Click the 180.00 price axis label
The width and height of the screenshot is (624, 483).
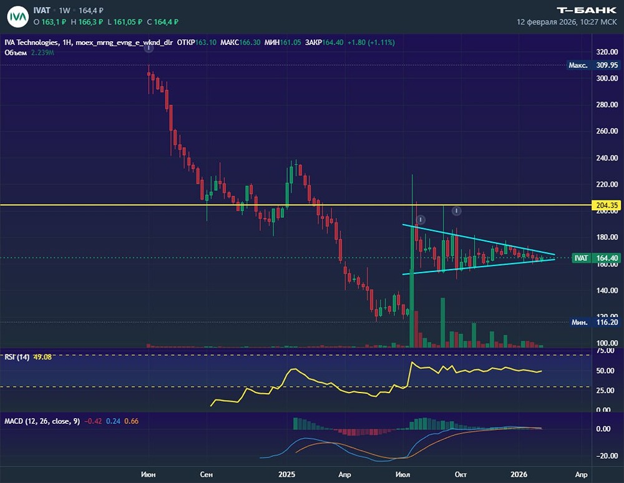(607, 237)
